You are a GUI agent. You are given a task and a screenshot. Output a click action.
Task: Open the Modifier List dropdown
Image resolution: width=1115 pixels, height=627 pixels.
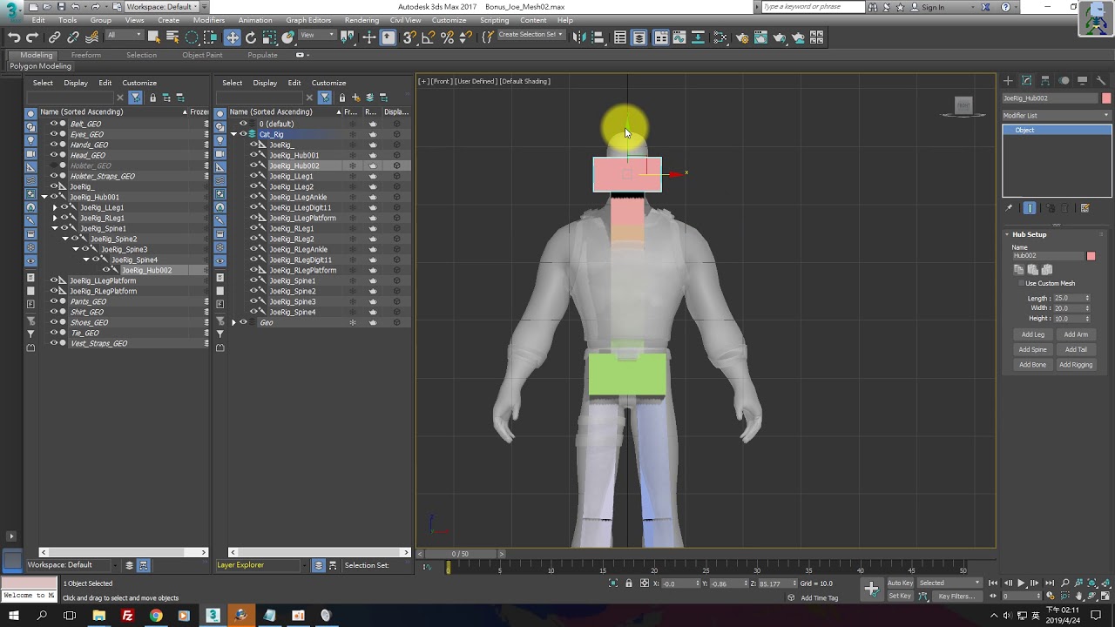1057,115
